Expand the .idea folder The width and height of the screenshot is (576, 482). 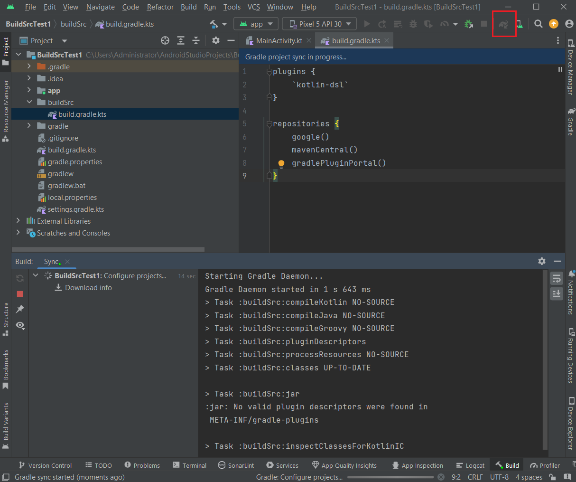[x=29, y=78]
